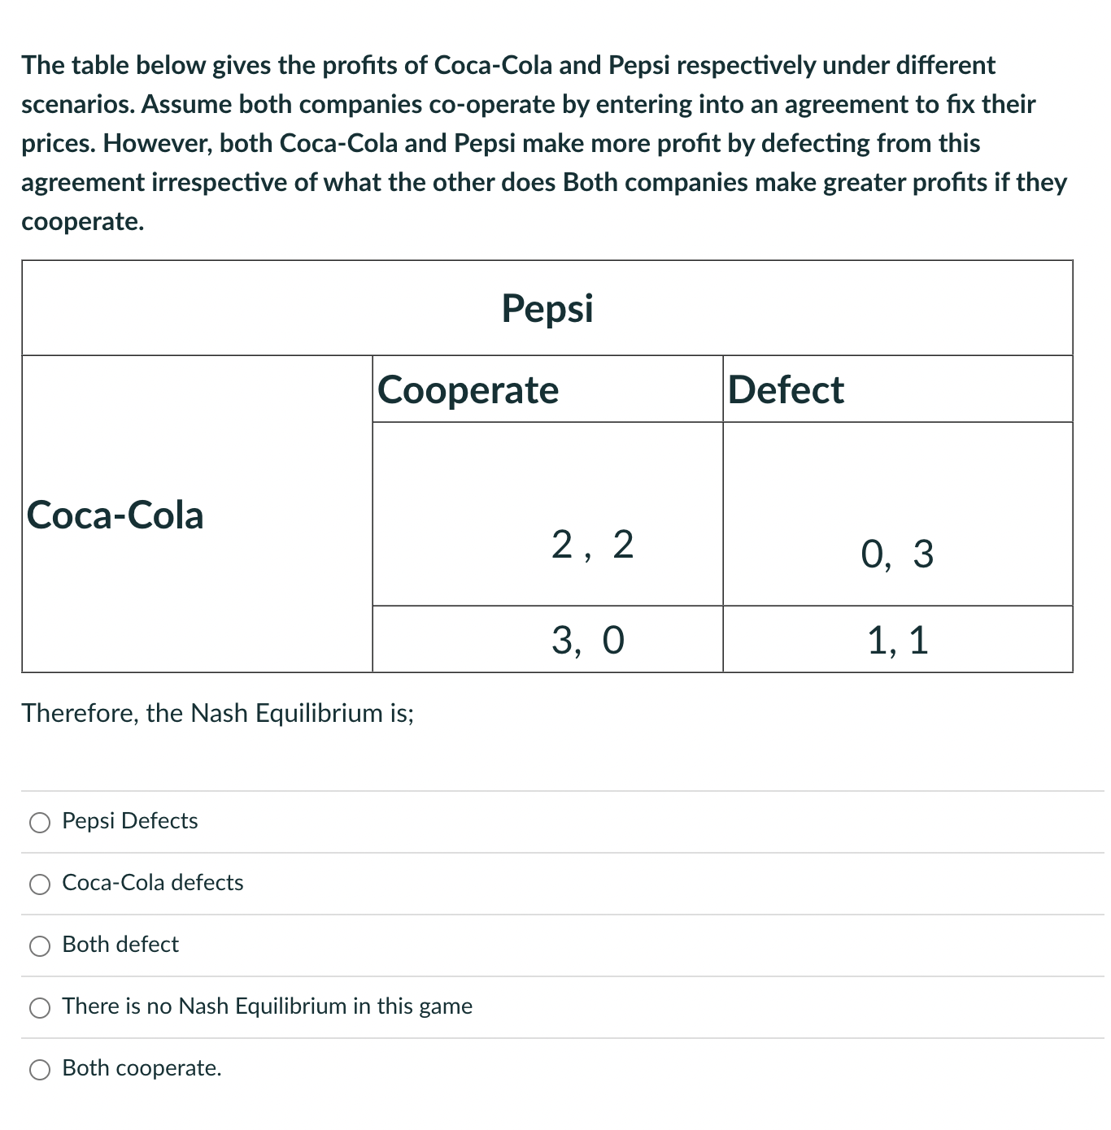The width and height of the screenshot is (1111, 1130).
Task: Click the payoff cell showing '3, 0'
Action: coord(590,641)
